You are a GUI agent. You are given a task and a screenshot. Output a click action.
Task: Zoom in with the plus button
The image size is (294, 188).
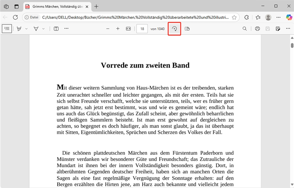pyautogui.click(x=118, y=29)
